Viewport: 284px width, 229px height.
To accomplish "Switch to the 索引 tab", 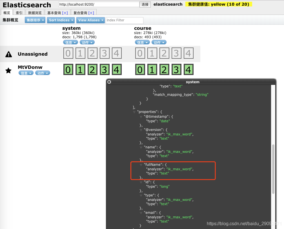I will (x=19, y=13).
